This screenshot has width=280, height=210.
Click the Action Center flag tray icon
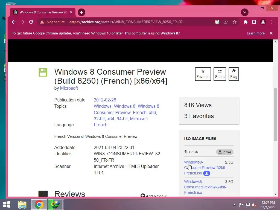[x=241, y=205]
